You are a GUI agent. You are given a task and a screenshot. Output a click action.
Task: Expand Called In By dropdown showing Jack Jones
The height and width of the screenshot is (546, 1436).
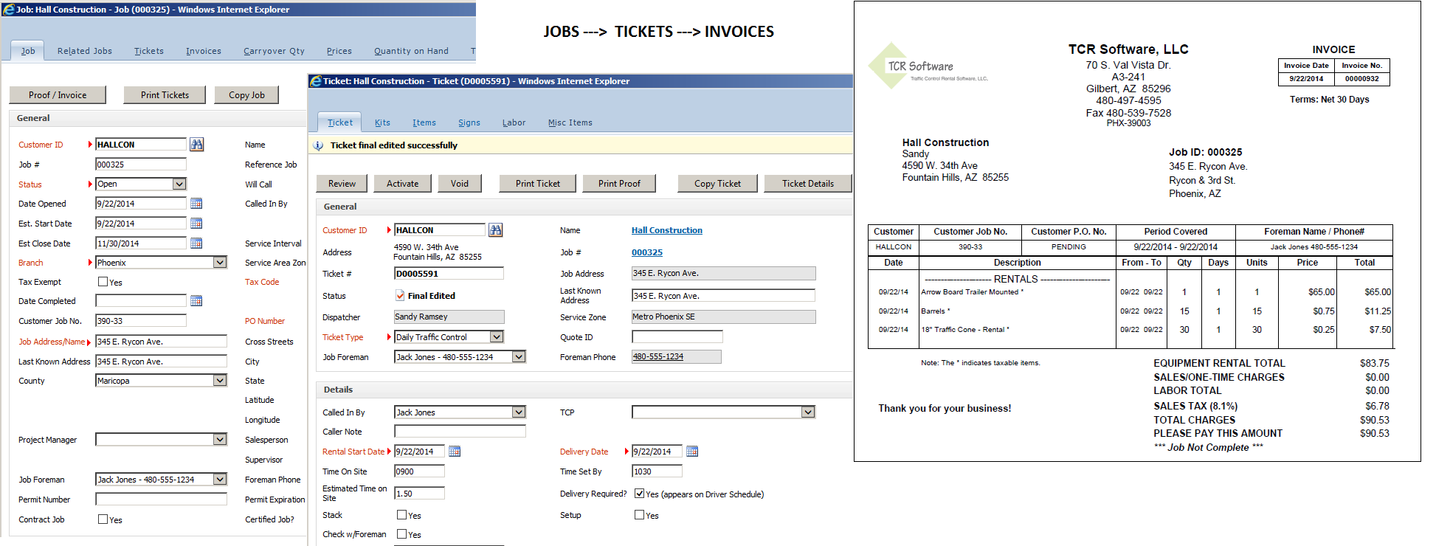click(x=519, y=412)
